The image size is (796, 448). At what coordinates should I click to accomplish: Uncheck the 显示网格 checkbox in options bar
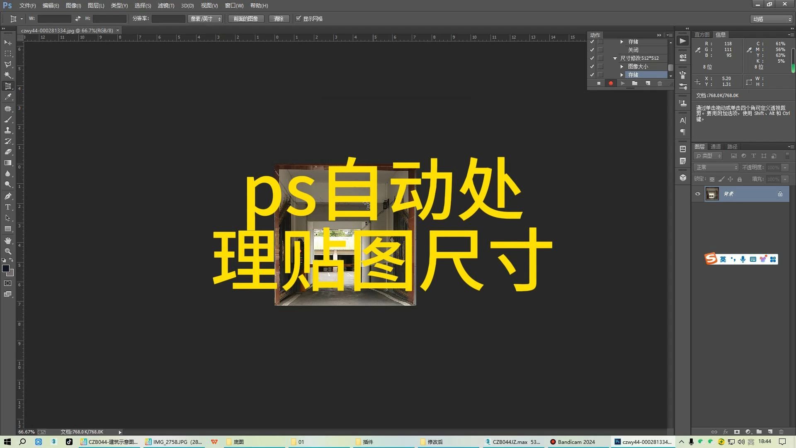coord(298,18)
